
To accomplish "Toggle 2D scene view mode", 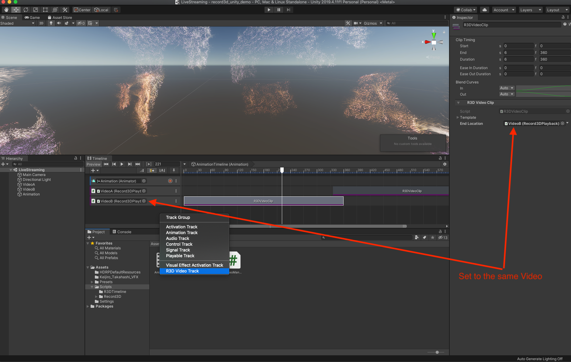I will point(41,23).
